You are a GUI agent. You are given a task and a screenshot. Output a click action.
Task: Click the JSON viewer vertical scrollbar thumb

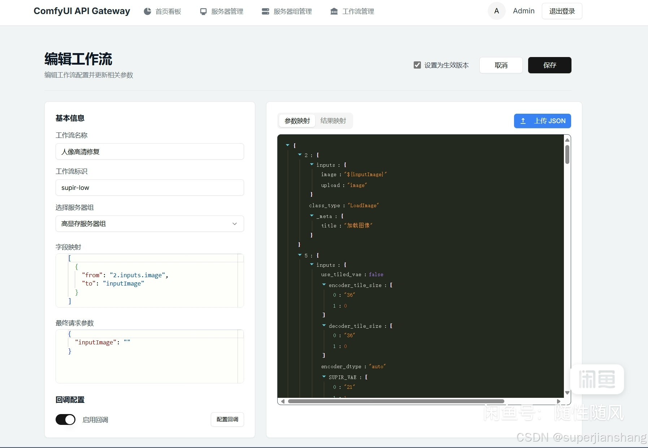(567, 155)
